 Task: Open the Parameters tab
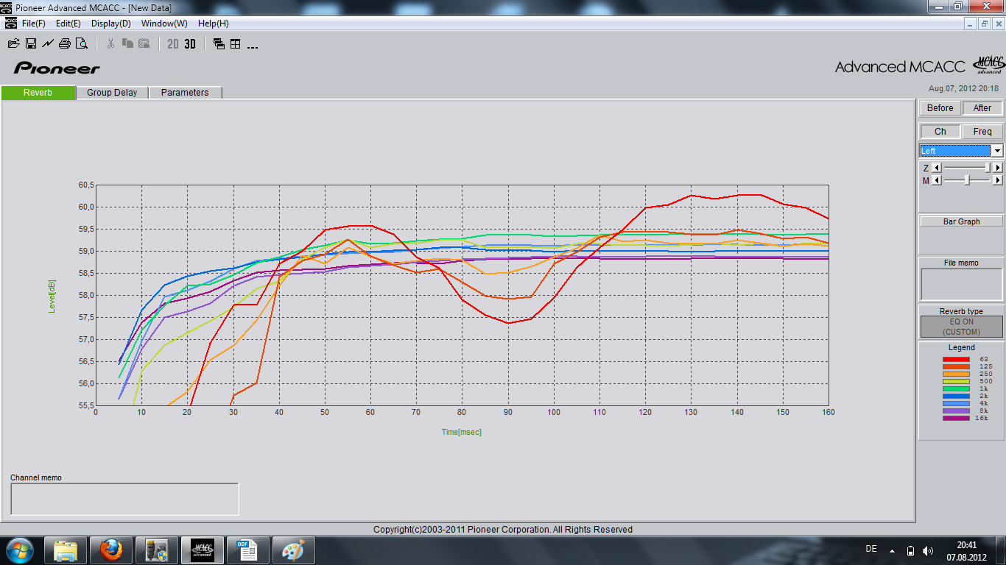tap(185, 93)
